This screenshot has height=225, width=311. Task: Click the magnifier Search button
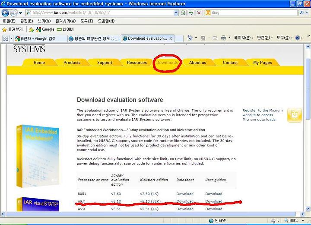tap(301, 13)
